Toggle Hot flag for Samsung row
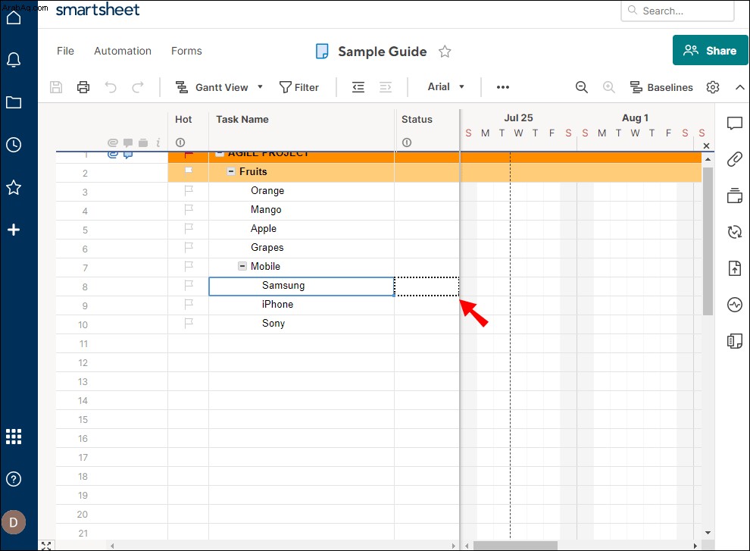The image size is (750, 551). (x=189, y=285)
